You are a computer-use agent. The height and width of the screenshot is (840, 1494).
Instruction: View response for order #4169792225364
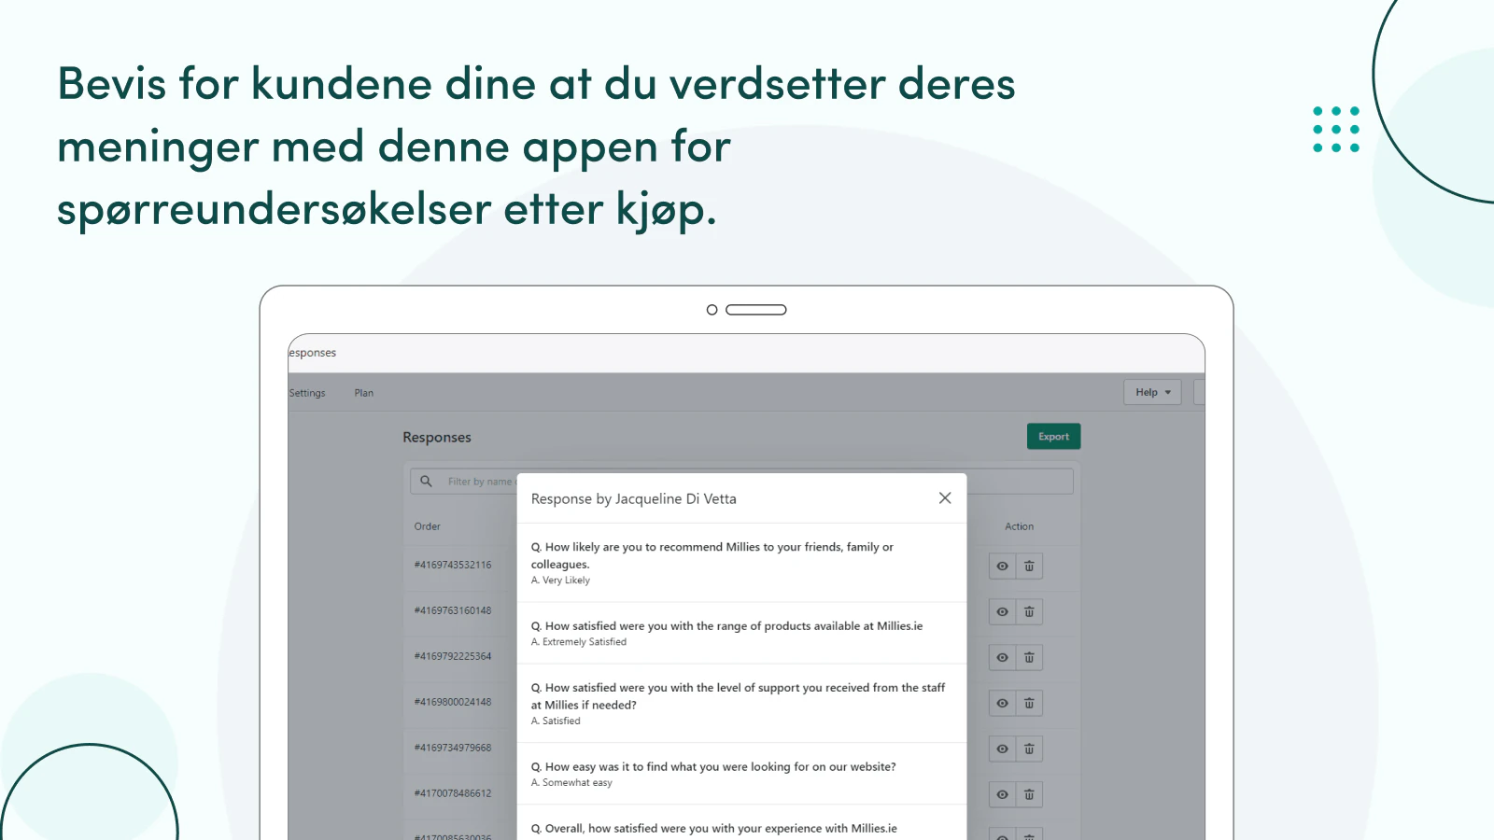1002,658
